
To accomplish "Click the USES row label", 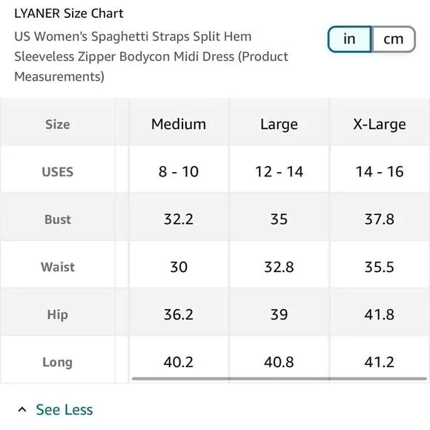I will (x=58, y=172).
